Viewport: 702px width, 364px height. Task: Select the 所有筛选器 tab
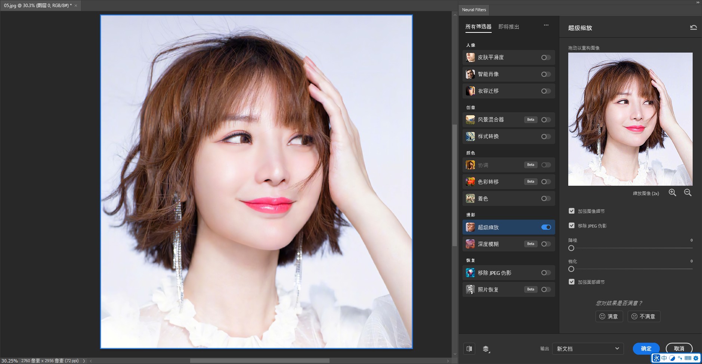(x=478, y=27)
